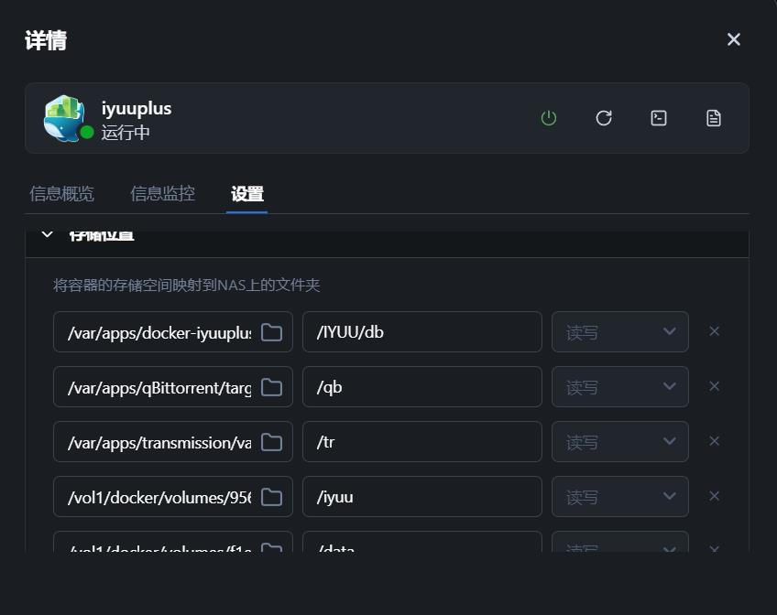
Task: Open the 读写 dropdown for /IYUU/db
Action: tap(619, 332)
